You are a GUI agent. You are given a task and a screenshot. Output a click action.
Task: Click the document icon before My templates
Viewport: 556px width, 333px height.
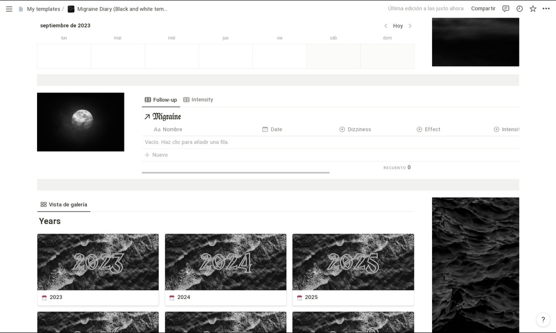pyautogui.click(x=21, y=9)
